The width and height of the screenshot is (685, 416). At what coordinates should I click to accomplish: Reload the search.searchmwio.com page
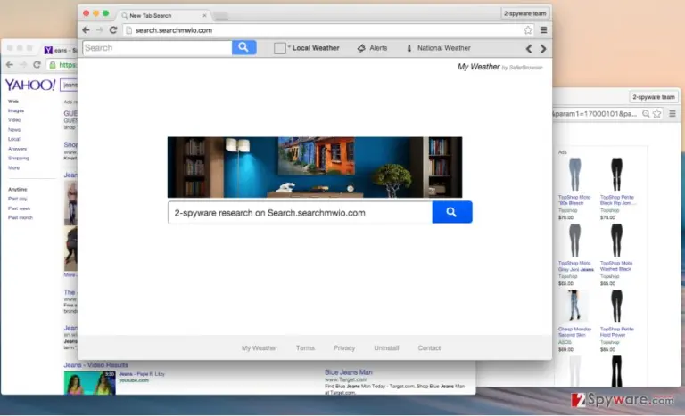tap(113, 30)
